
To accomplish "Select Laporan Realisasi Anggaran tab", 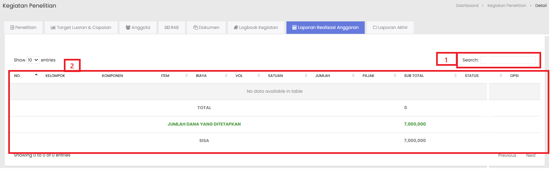I will point(325,28).
